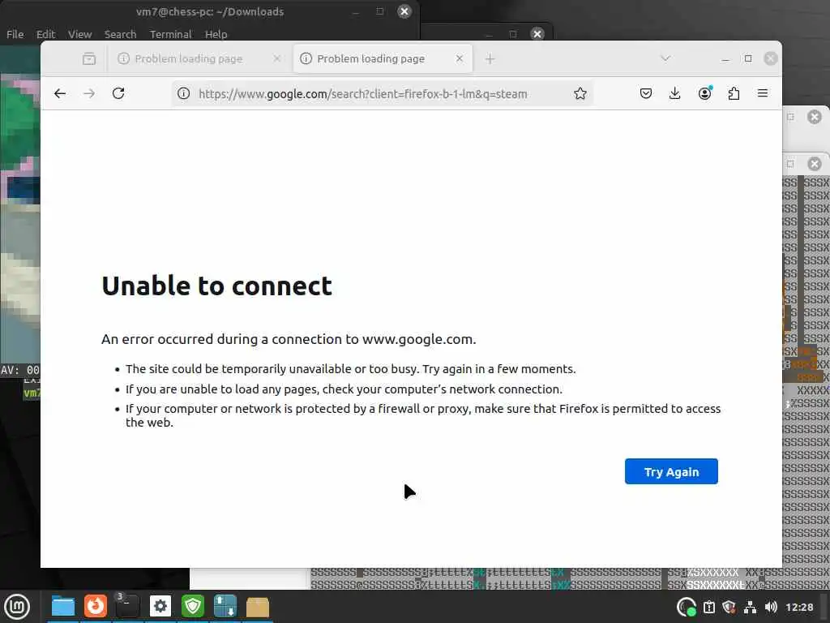Open system settings from the taskbar
The width and height of the screenshot is (830, 623).
pos(160,606)
